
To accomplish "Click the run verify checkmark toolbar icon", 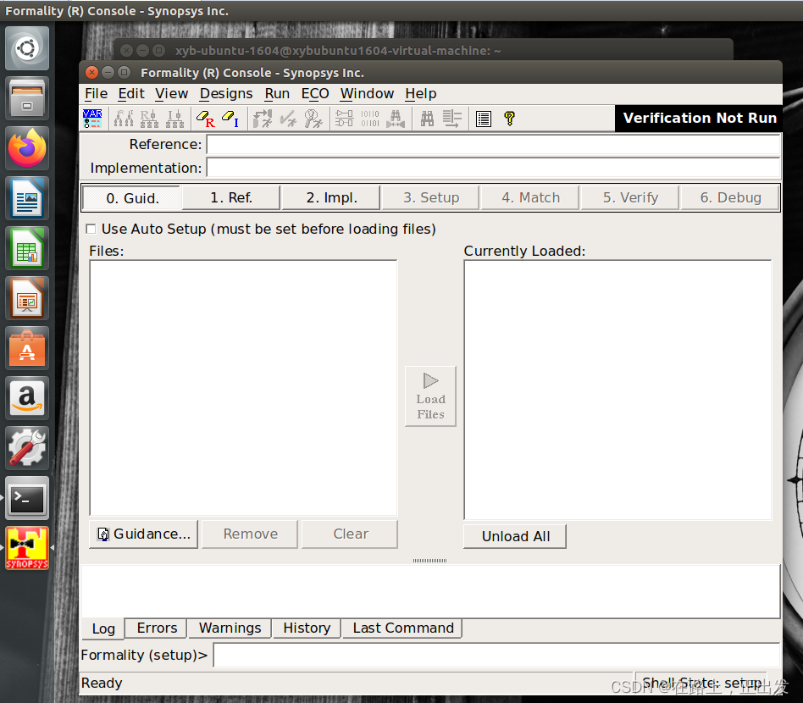I will (288, 119).
